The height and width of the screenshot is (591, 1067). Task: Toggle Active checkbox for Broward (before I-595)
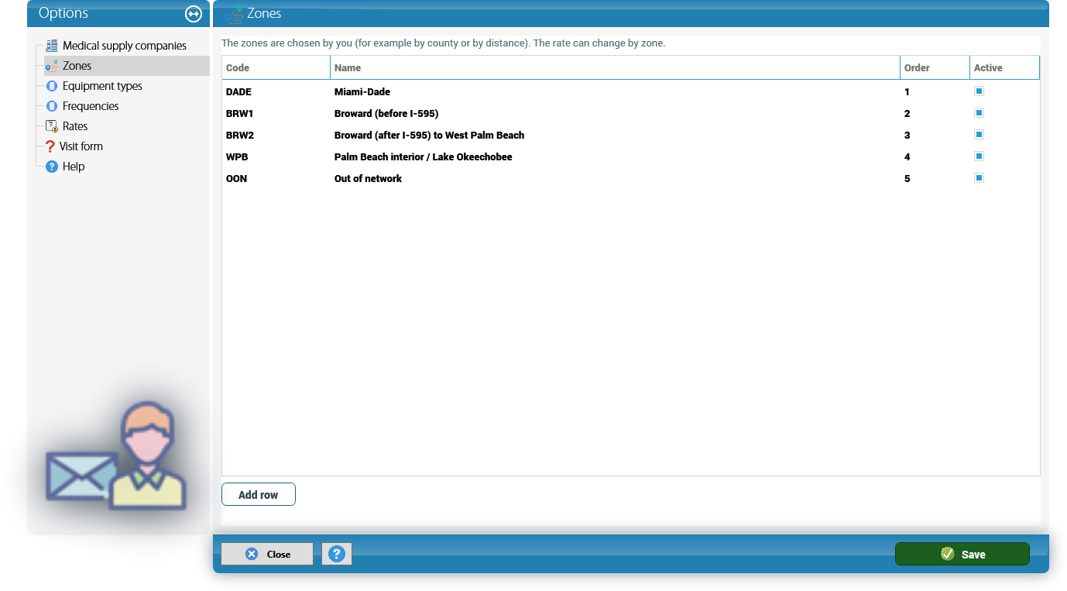point(979,113)
